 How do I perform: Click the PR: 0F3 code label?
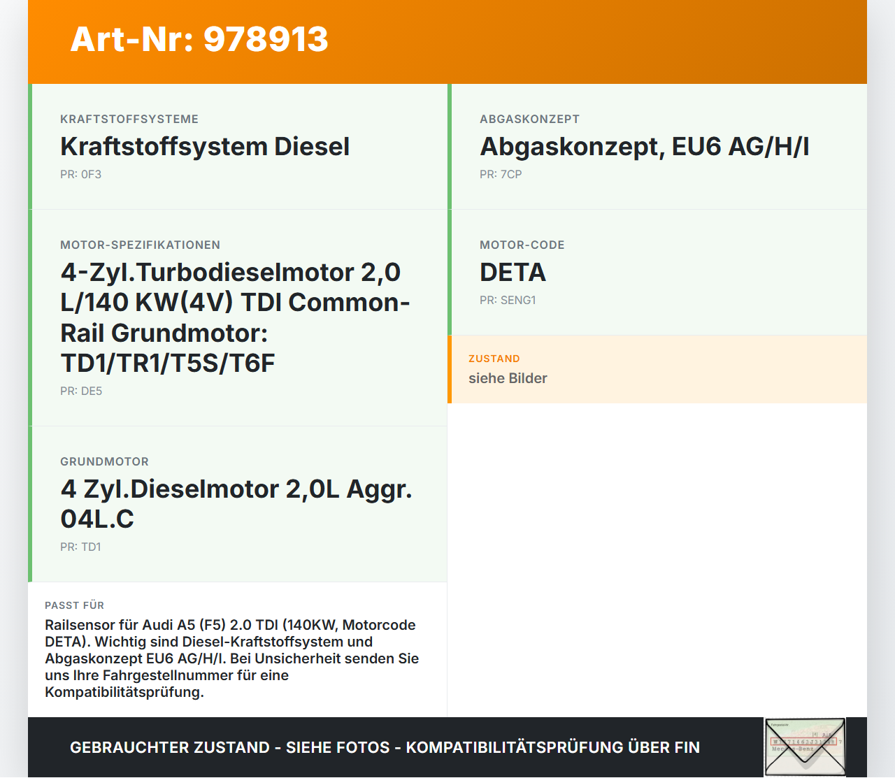(x=80, y=174)
